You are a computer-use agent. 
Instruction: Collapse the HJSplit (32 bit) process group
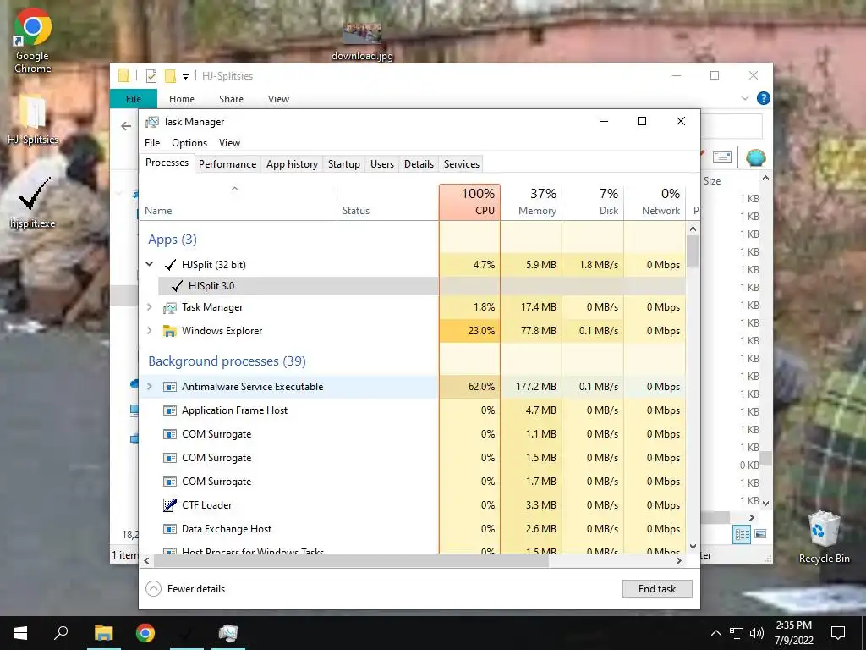click(149, 264)
